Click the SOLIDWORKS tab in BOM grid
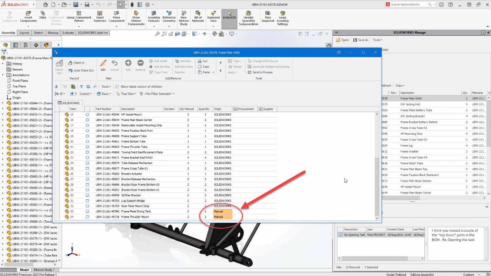 coord(69,103)
